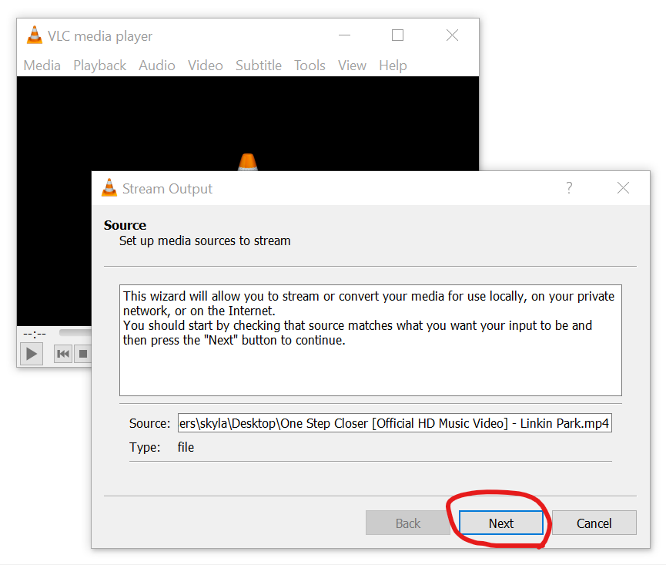Open the Playback menu in VLC

(100, 66)
